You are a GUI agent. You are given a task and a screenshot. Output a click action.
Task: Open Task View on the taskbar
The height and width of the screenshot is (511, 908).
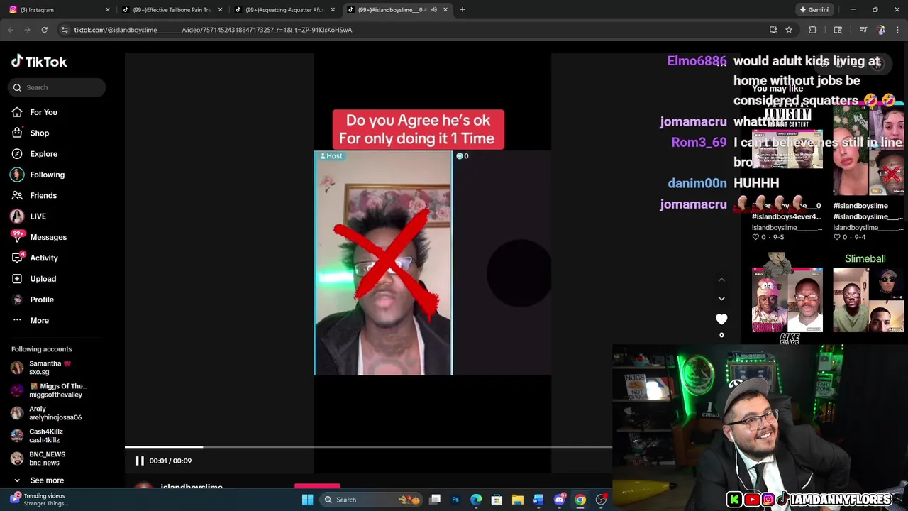tap(435, 500)
